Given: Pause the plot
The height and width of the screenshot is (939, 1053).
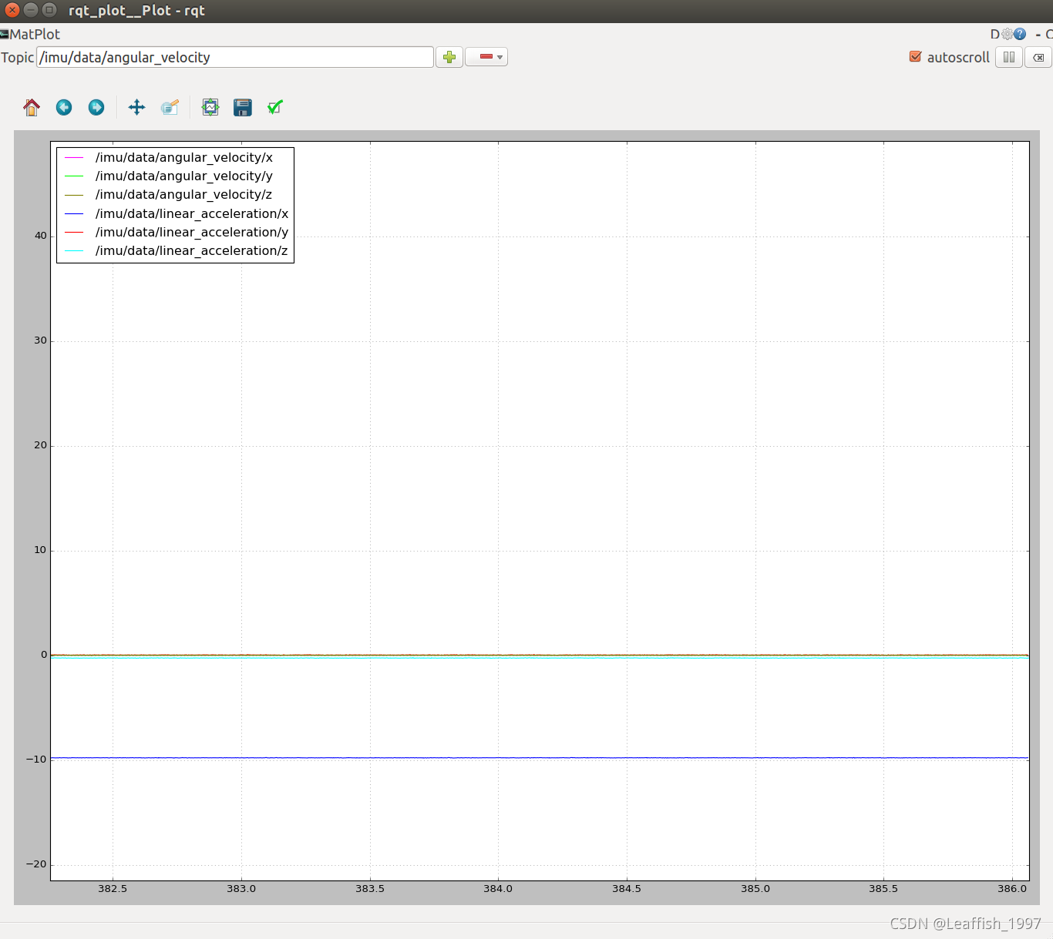Looking at the screenshot, I should [x=1009, y=57].
